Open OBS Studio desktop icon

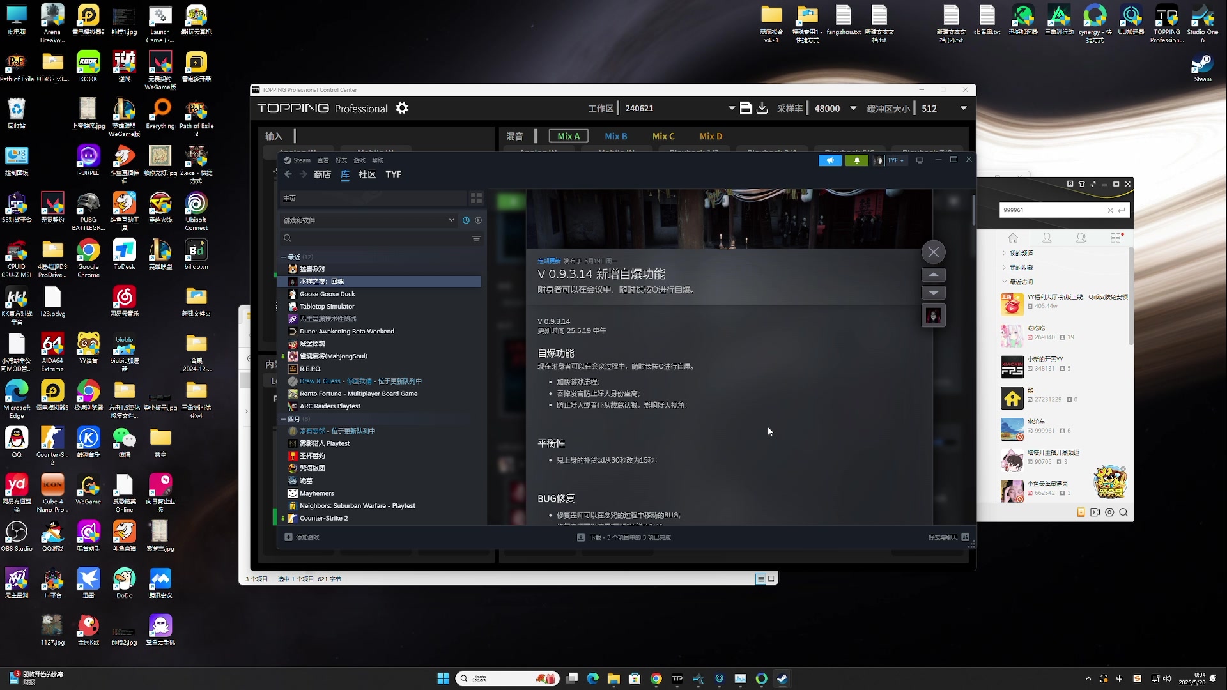[17, 536]
